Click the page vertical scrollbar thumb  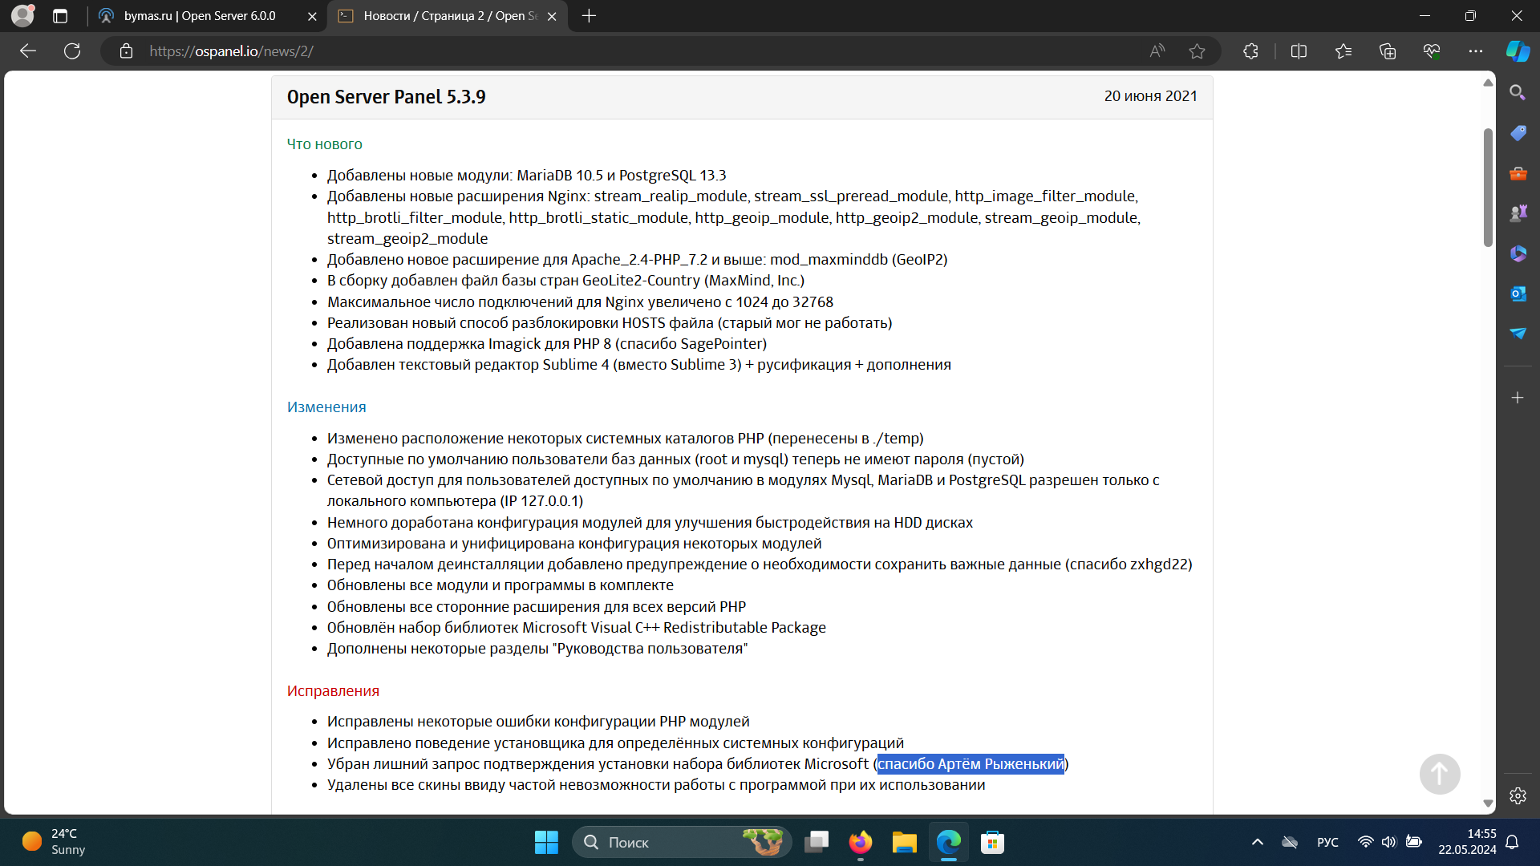tap(1488, 188)
